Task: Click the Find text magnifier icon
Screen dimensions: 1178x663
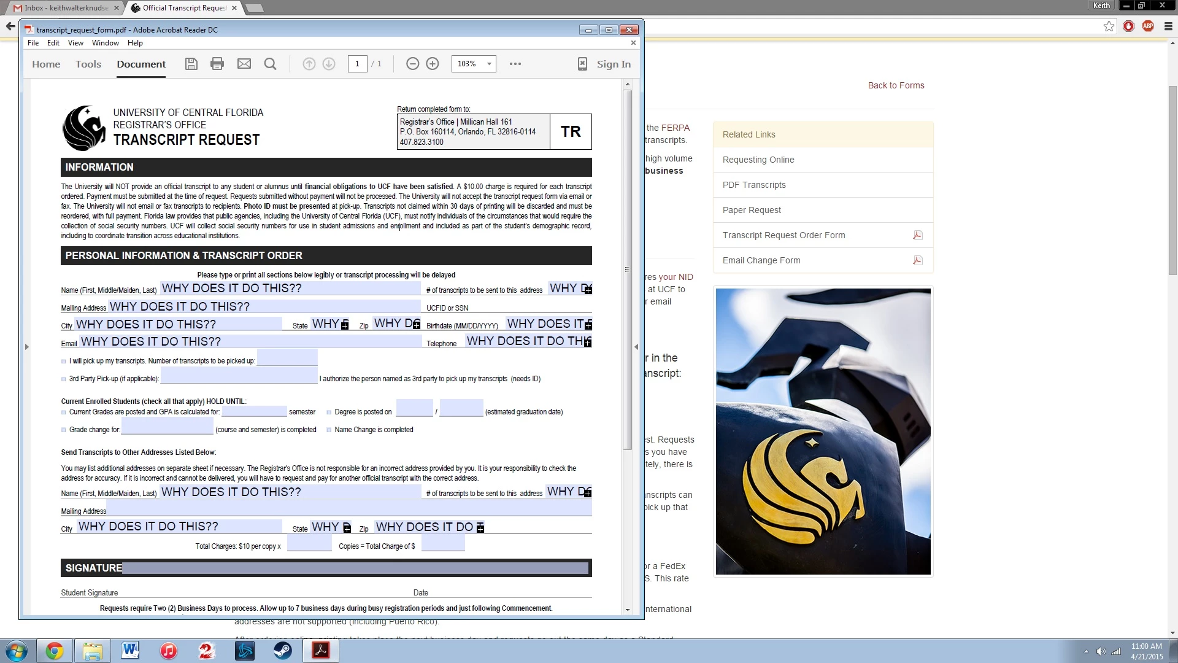Action: 270,64
